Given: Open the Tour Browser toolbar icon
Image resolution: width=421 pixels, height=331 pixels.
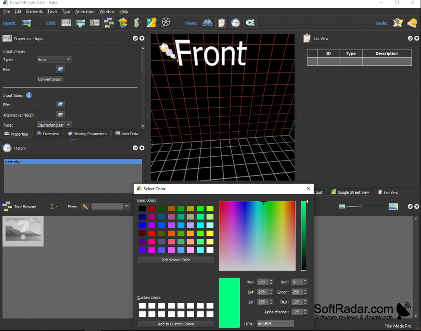Looking at the screenshot, I should coord(109,23).
